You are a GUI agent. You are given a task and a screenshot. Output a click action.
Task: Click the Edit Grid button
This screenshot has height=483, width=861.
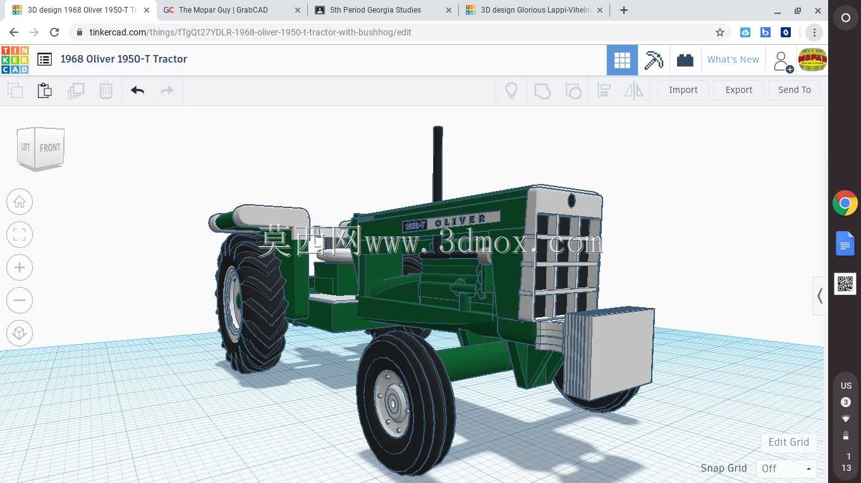(789, 442)
